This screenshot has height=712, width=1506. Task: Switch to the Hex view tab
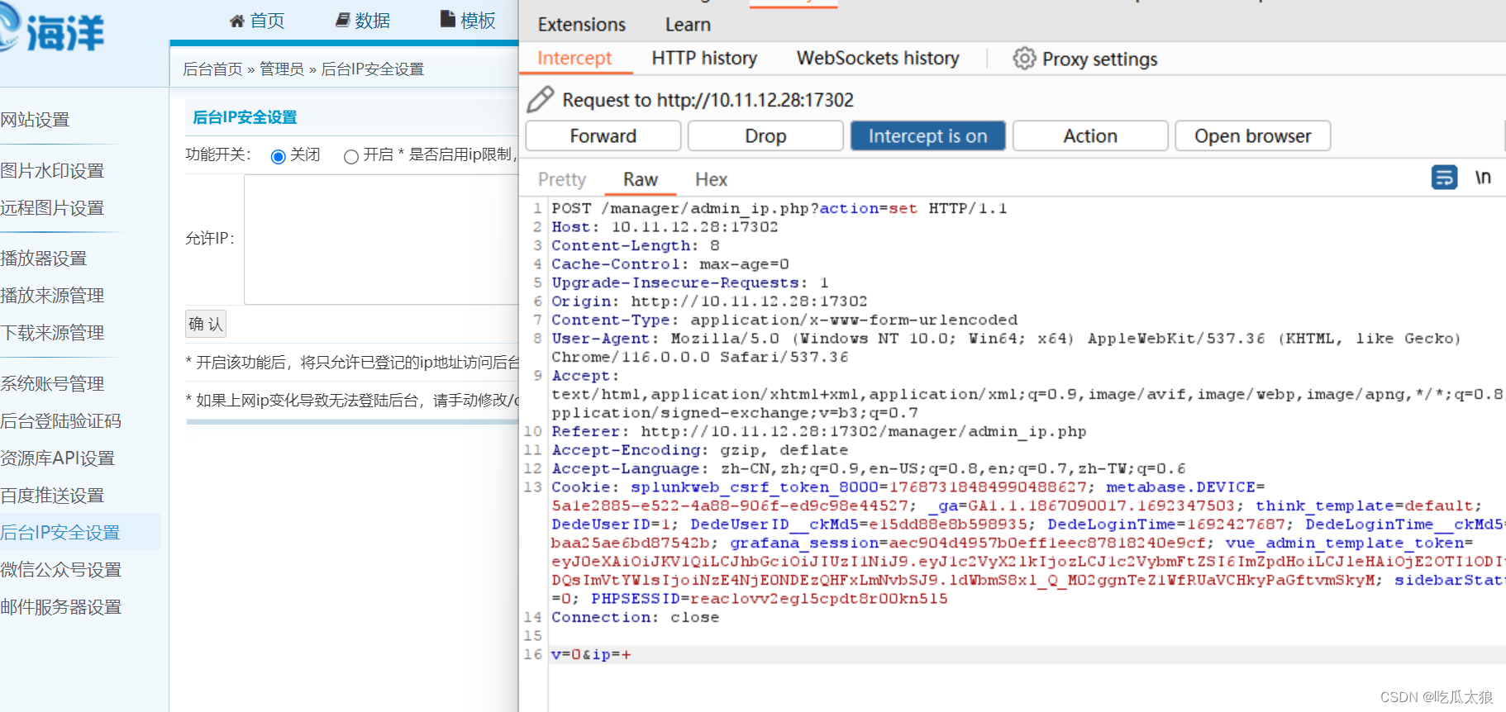coord(711,179)
